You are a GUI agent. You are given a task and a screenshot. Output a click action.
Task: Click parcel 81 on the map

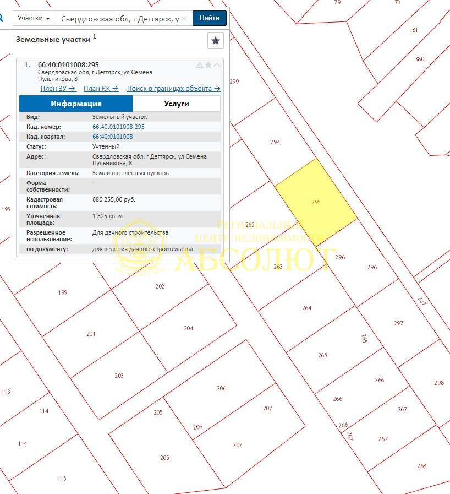click(x=415, y=30)
